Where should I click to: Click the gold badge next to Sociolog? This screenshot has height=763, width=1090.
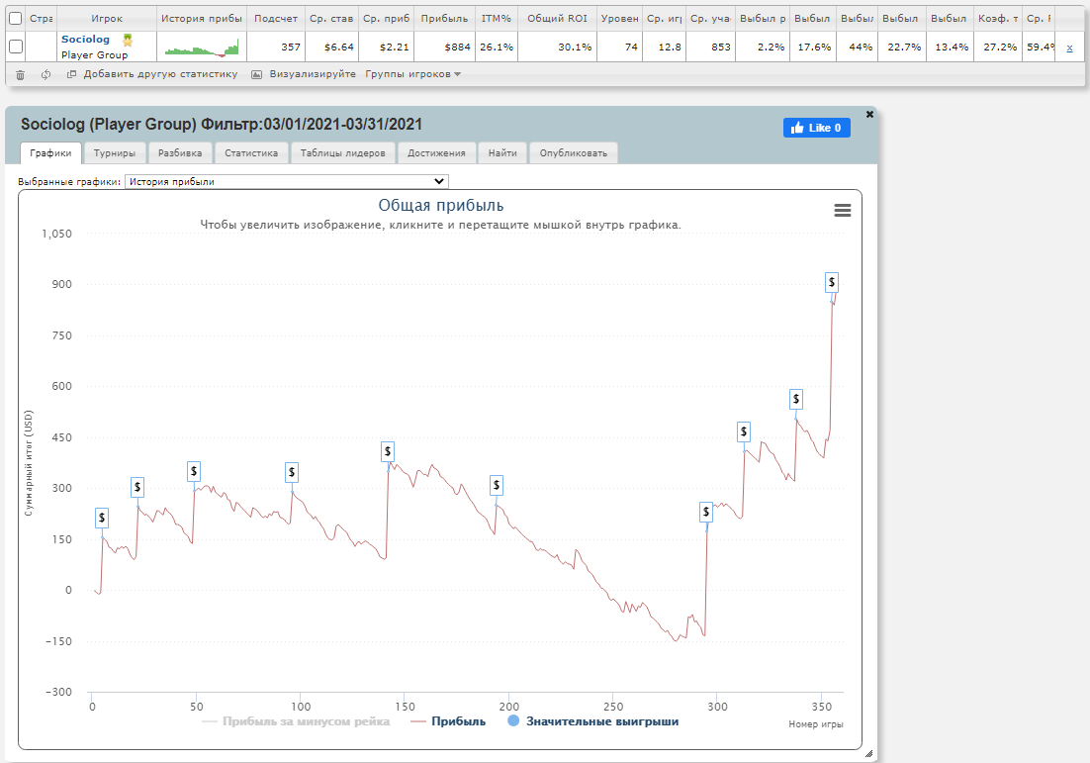point(128,41)
